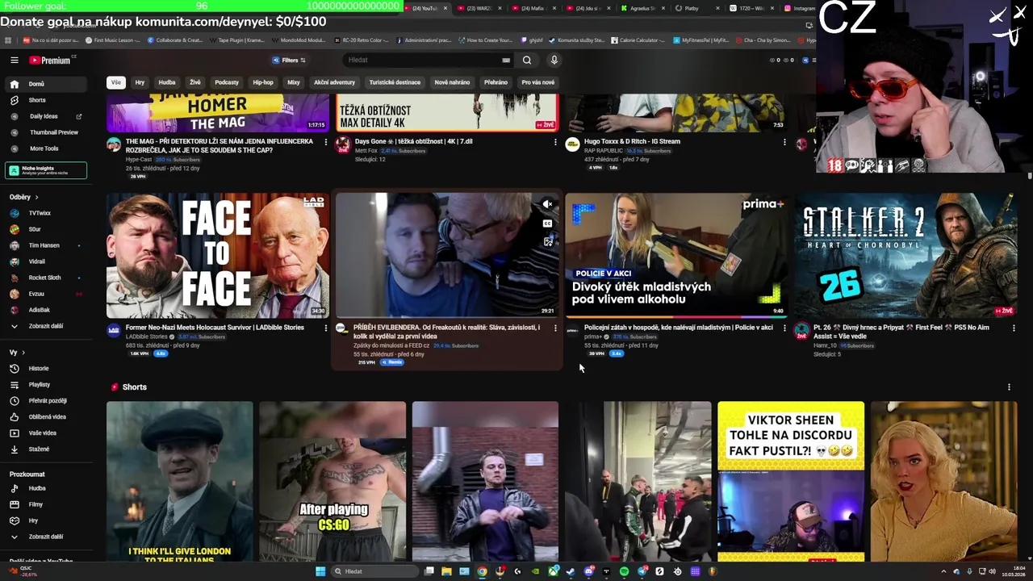Open More Tools in sidebar
Viewport: 1033px width, 581px height.
tap(46, 148)
